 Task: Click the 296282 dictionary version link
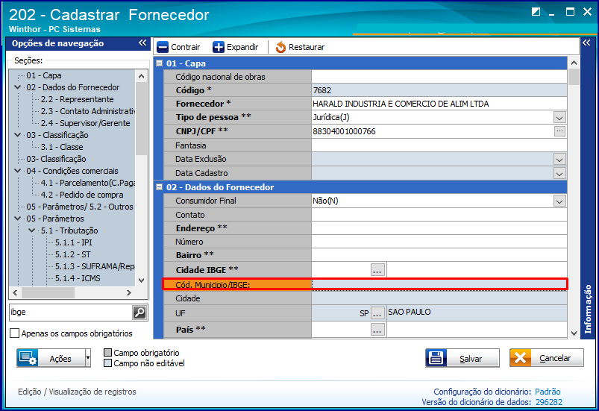[x=549, y=402]
